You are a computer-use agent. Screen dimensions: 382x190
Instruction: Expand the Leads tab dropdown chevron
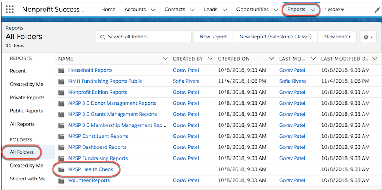pyautogui.click(x=225, y=10)
